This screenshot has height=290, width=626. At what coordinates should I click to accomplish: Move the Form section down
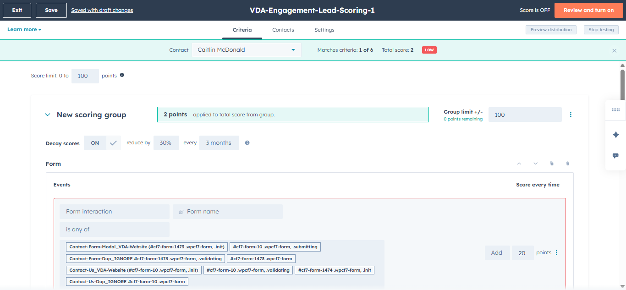[x=535, y=164]
